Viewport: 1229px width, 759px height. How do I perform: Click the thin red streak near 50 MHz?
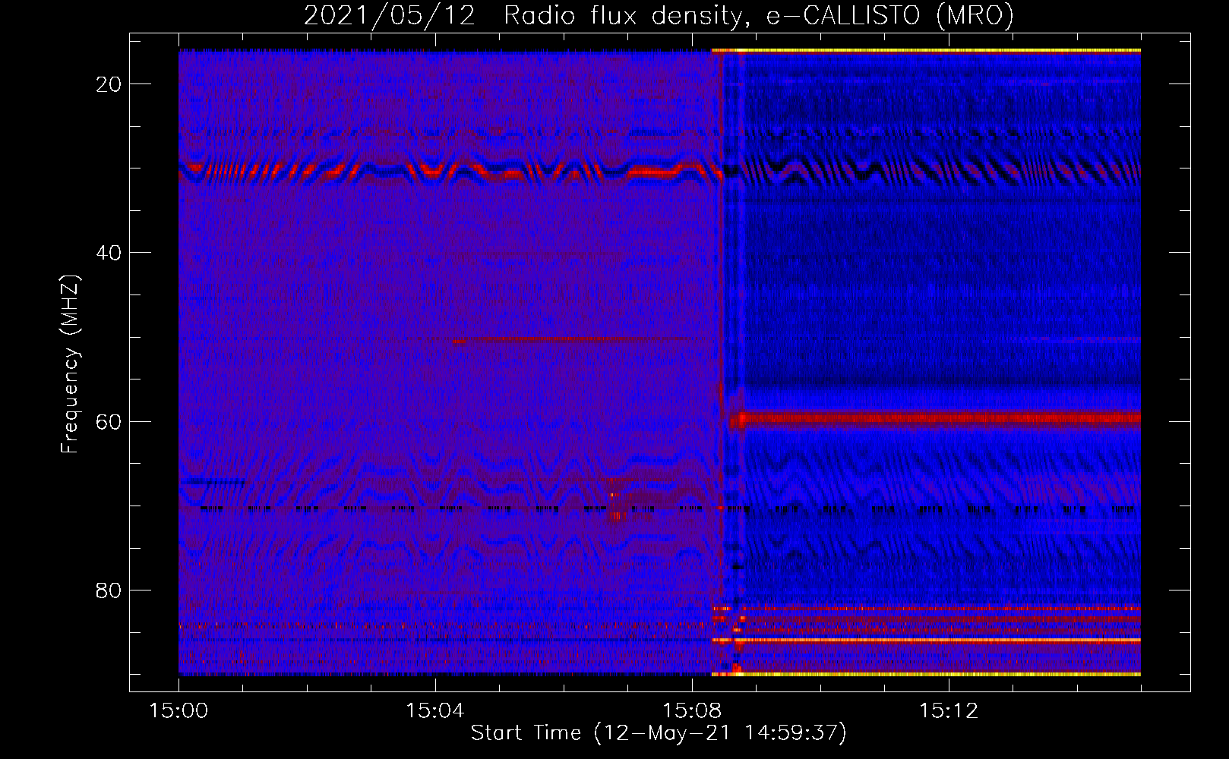562,339
